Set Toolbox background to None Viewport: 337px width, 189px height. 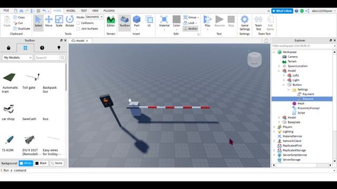point(57,163)
